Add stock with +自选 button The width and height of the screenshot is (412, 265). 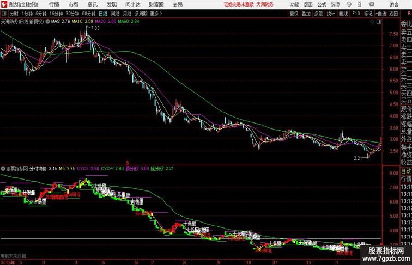381,14
